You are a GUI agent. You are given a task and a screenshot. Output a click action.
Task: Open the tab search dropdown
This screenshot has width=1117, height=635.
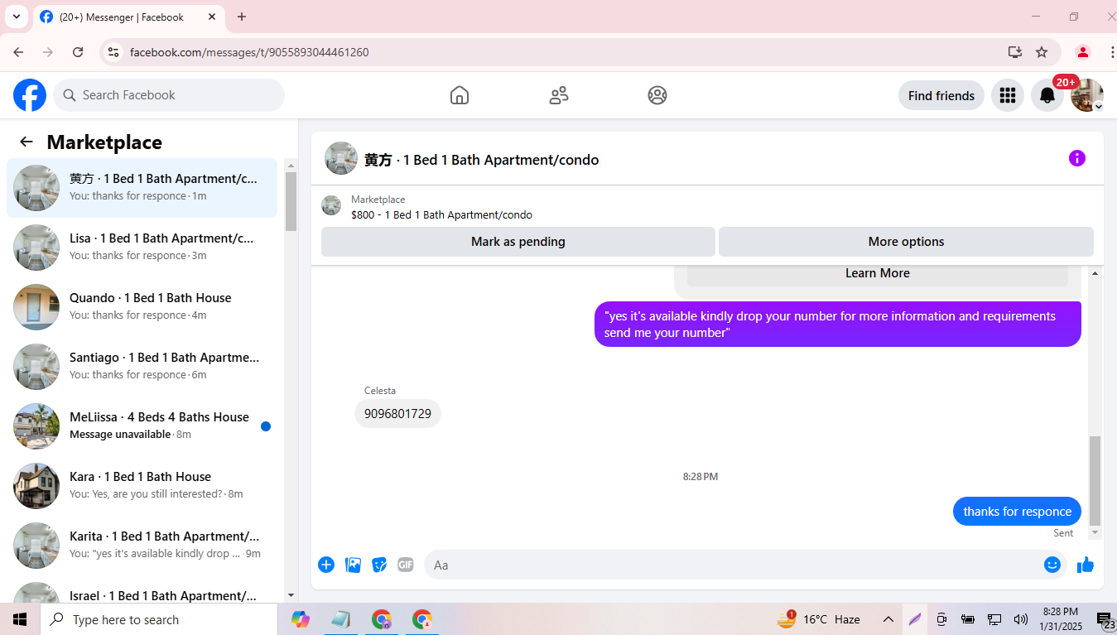[16, 17]
